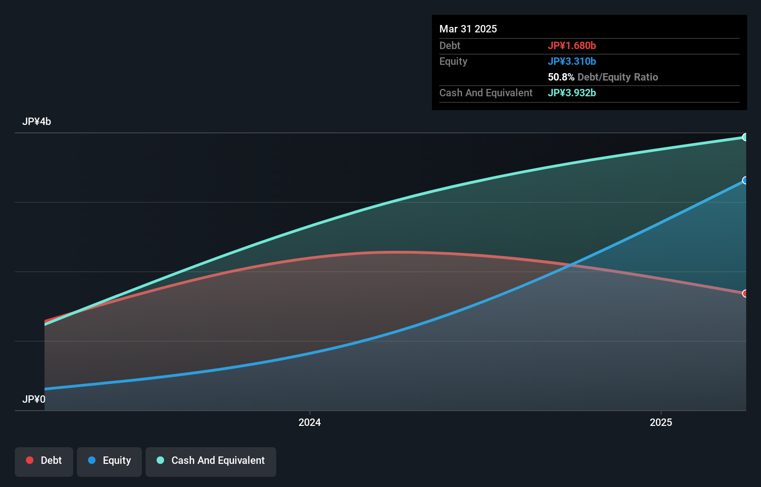Select the JP¥3.932b cash value
761x487 pixels.
[572, 93]
